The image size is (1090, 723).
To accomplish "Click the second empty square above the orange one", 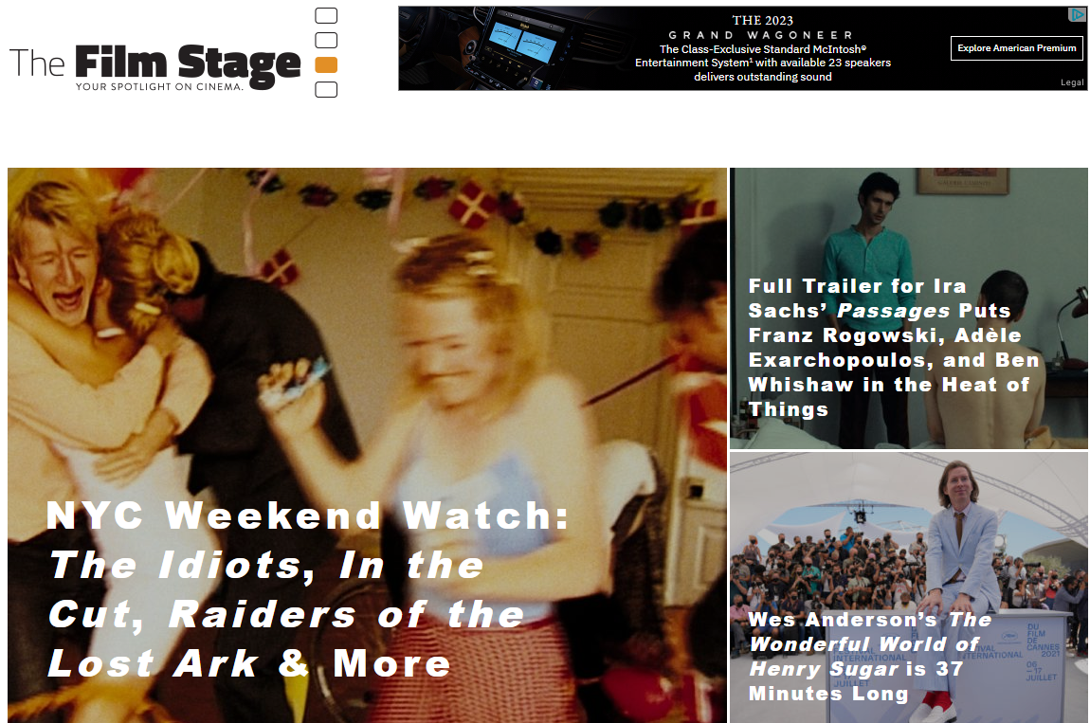I will click(x=326, y=41).
